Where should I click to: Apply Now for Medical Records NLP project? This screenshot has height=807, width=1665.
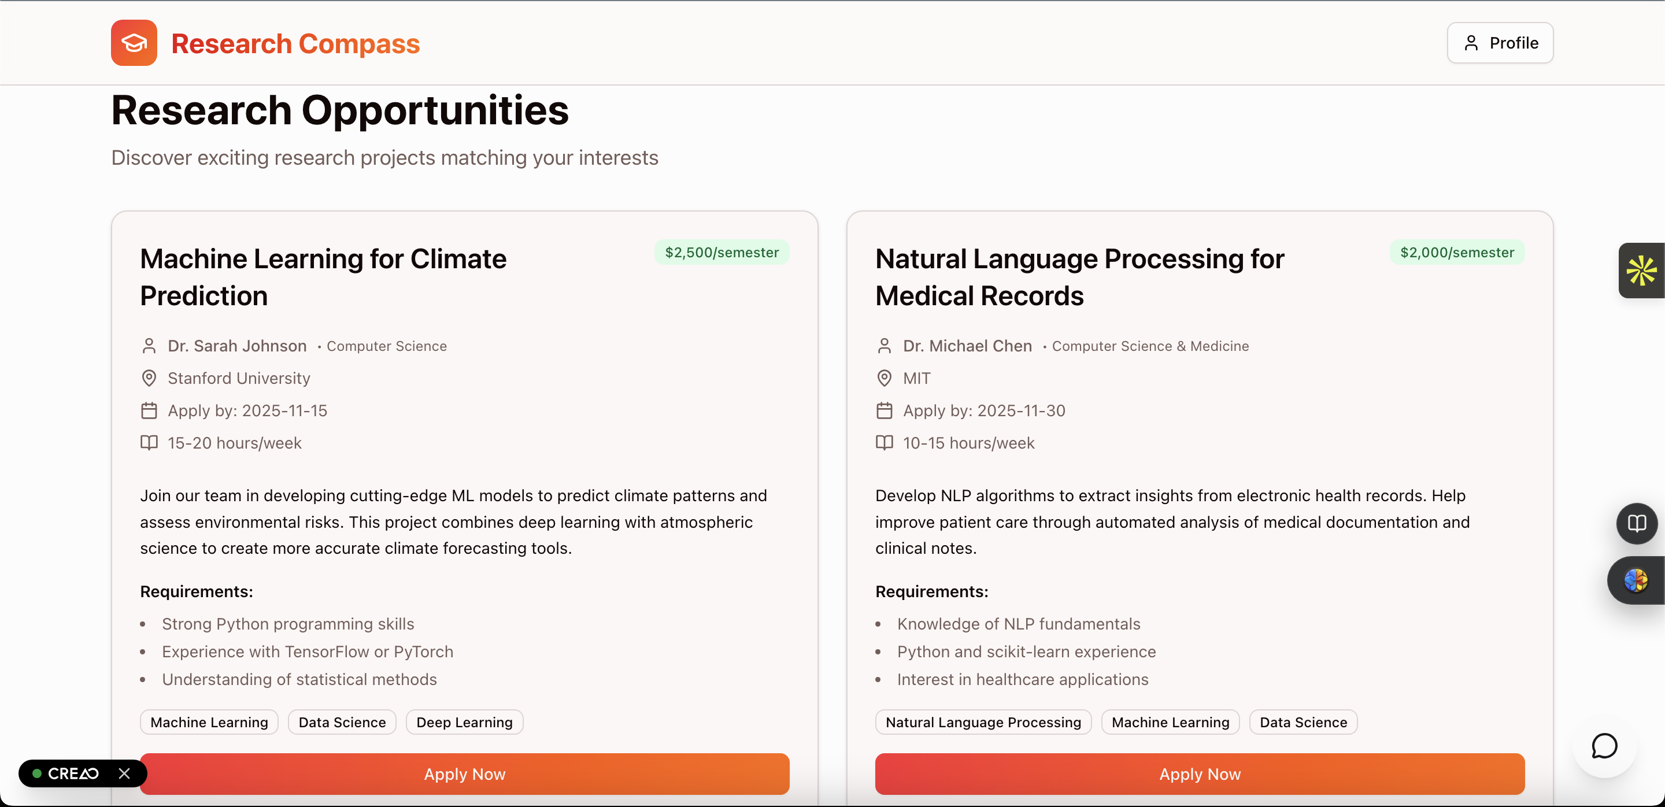pos(1199,773)
